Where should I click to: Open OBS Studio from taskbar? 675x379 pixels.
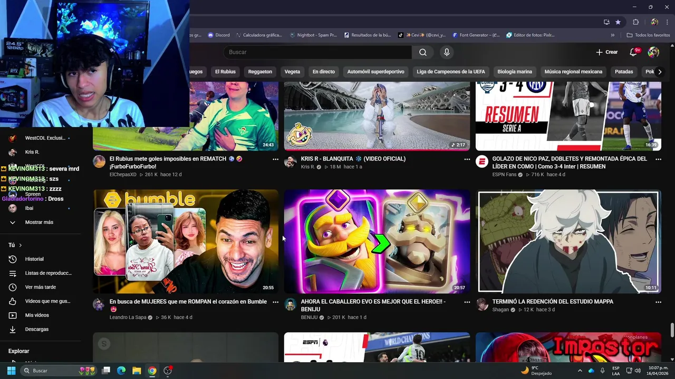pos(168,371)
